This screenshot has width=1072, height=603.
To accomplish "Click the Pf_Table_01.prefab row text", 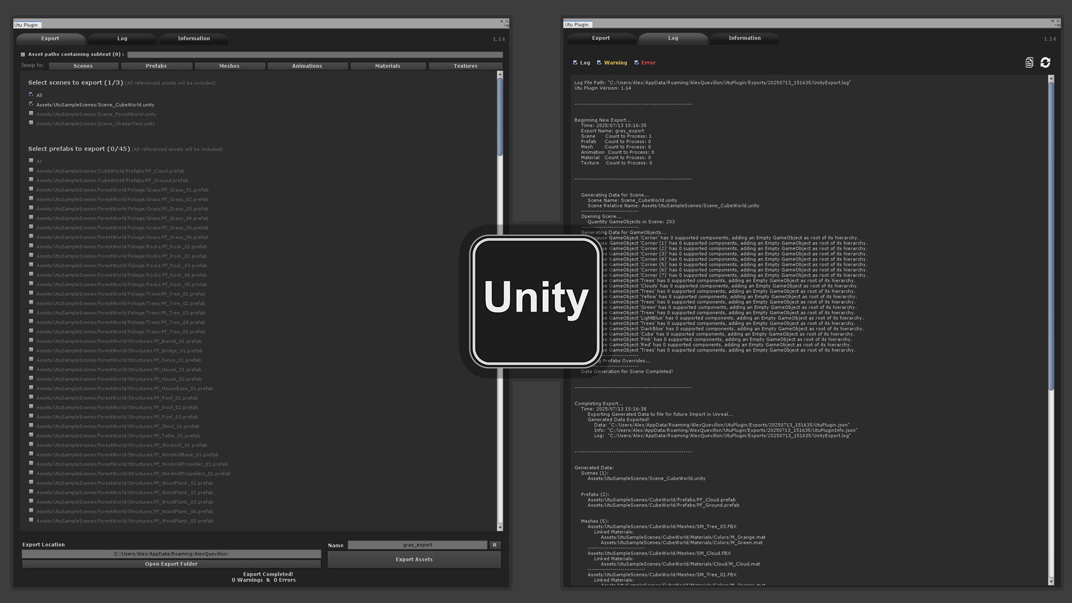I will tap(118, 435).
